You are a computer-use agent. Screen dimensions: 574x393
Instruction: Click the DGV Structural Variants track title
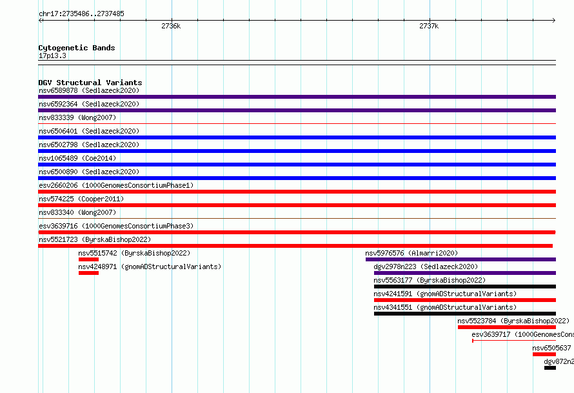[x=90, y=83]
